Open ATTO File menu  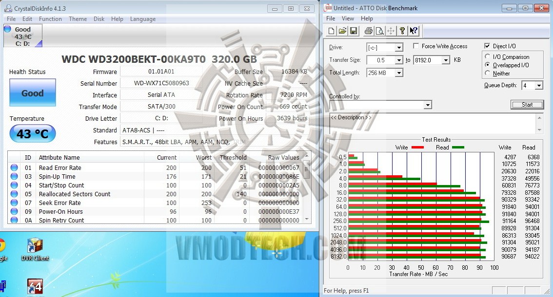(x=331, y=19)
